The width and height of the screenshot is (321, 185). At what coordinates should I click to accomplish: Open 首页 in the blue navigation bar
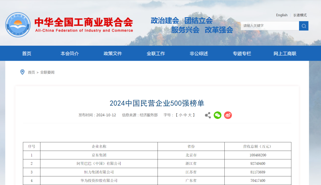[27, 53]
